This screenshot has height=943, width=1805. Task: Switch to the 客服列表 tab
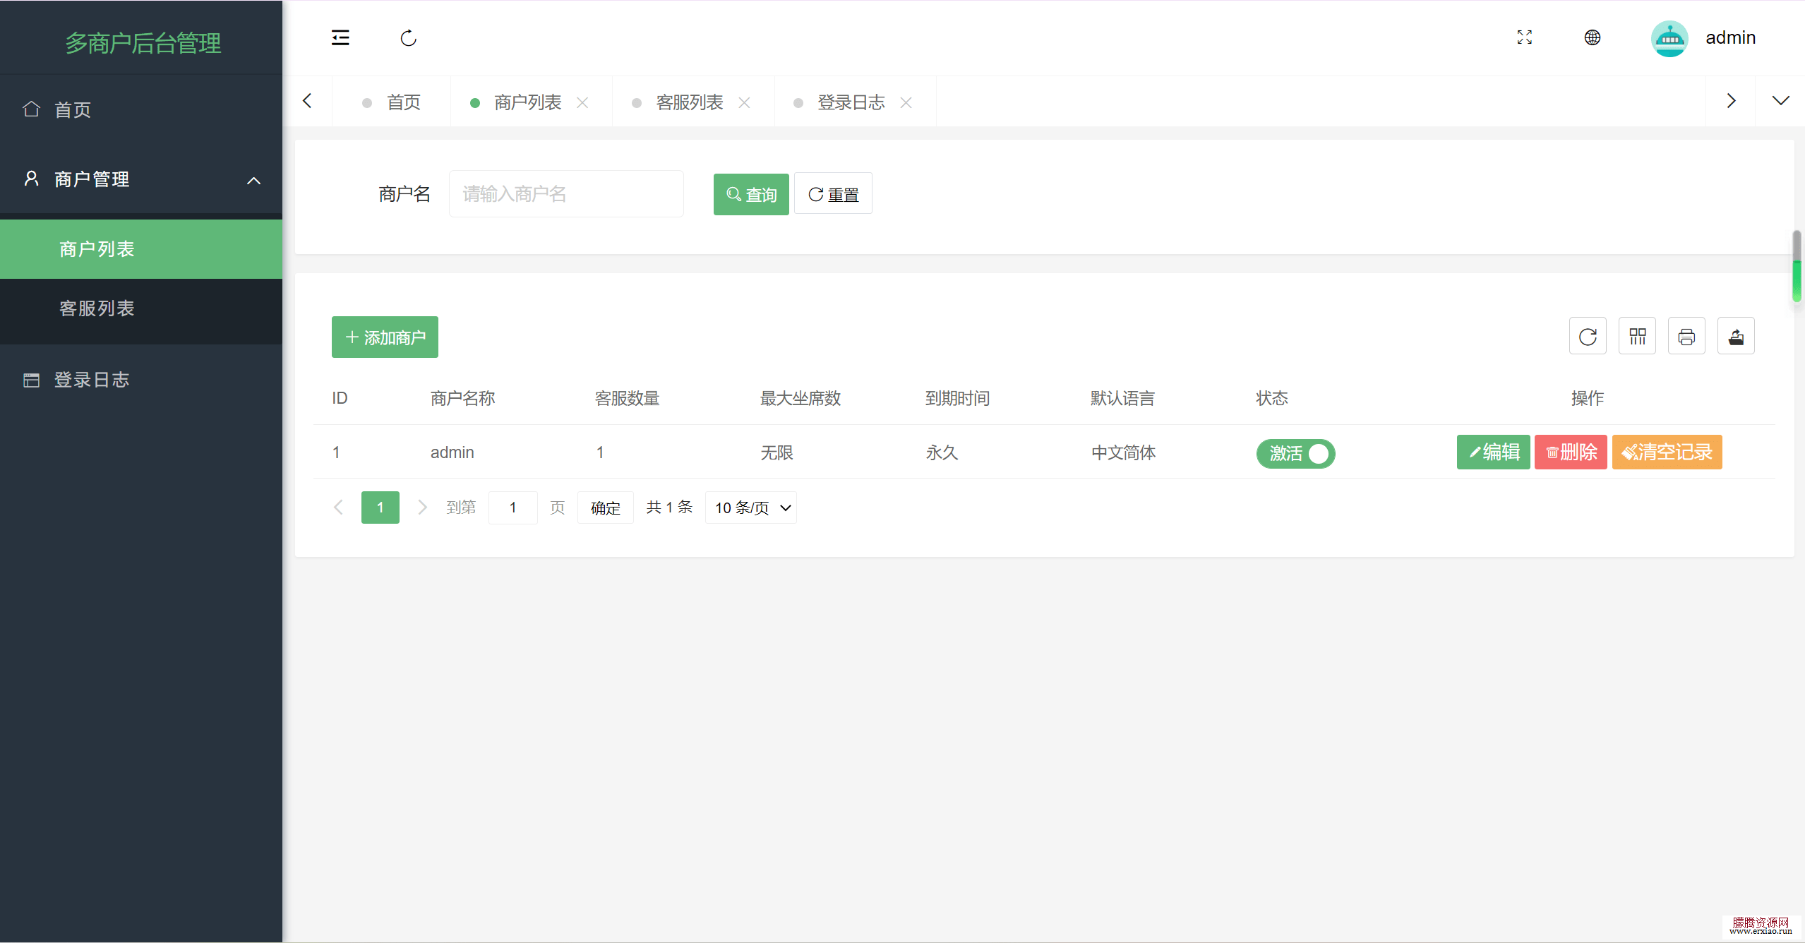689,102
